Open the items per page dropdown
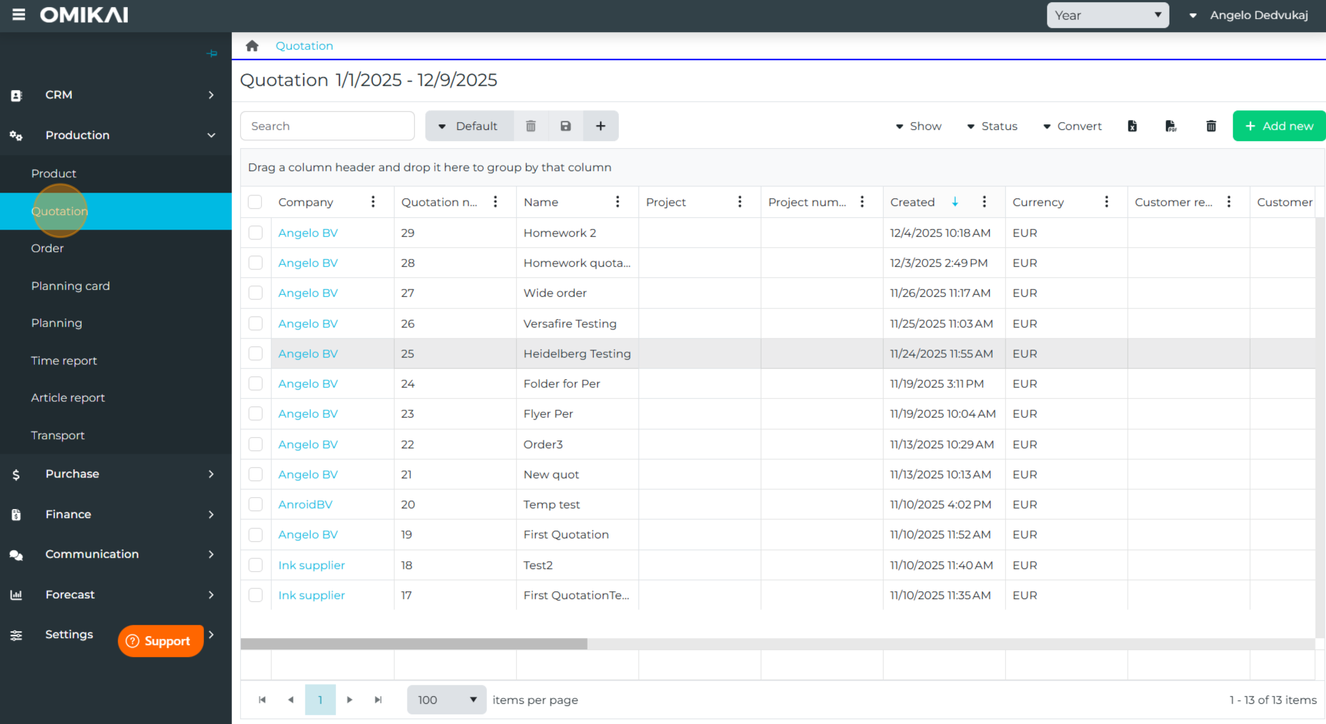This screenshot has width=1326, height=724. click(x=446, y=700)
